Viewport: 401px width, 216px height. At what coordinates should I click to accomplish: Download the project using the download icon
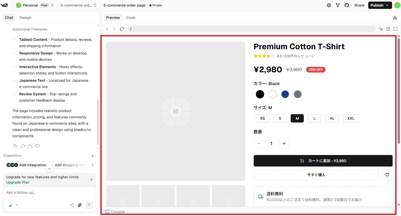(395, 18)
